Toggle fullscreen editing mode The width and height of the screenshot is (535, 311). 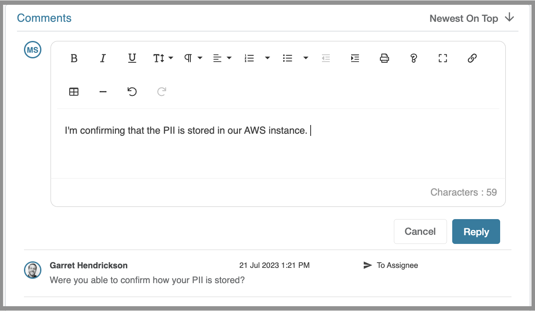coord(443,58)
